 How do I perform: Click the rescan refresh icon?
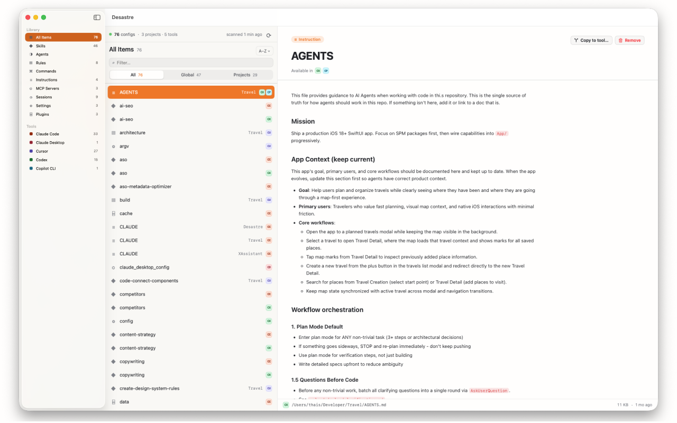[269, 35]
